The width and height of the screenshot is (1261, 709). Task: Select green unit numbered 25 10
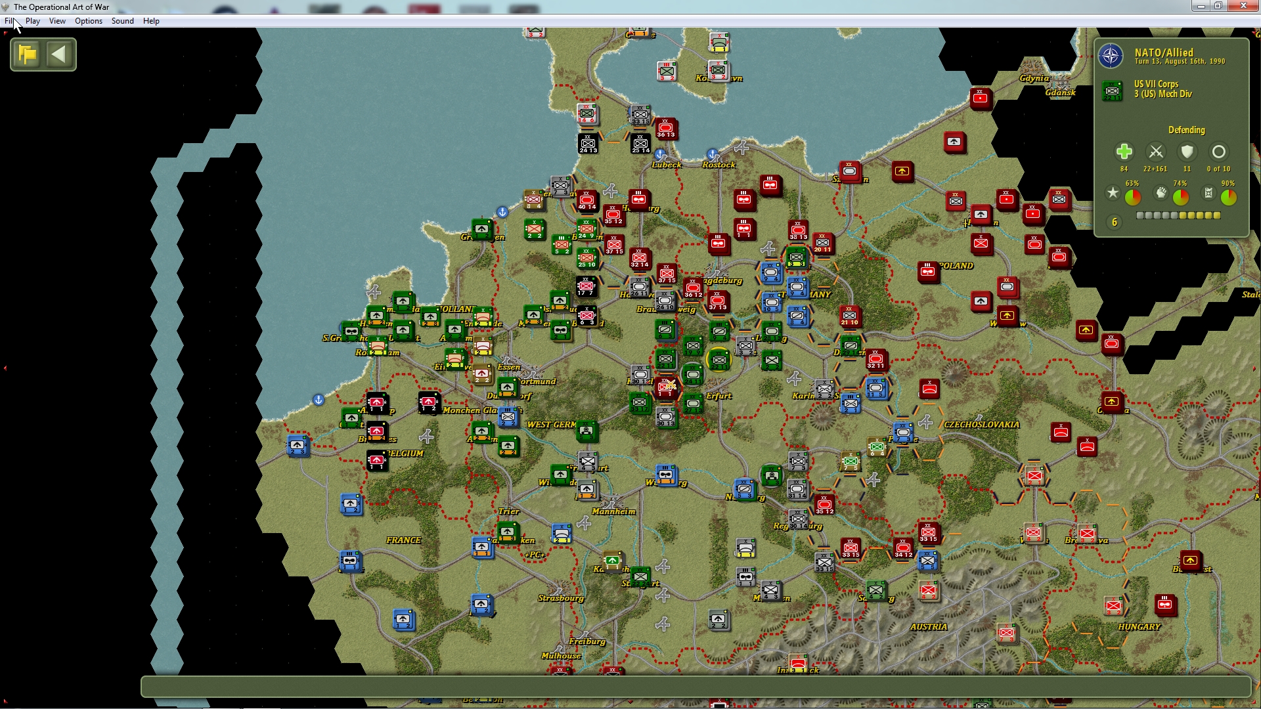(x=586, y=259)
